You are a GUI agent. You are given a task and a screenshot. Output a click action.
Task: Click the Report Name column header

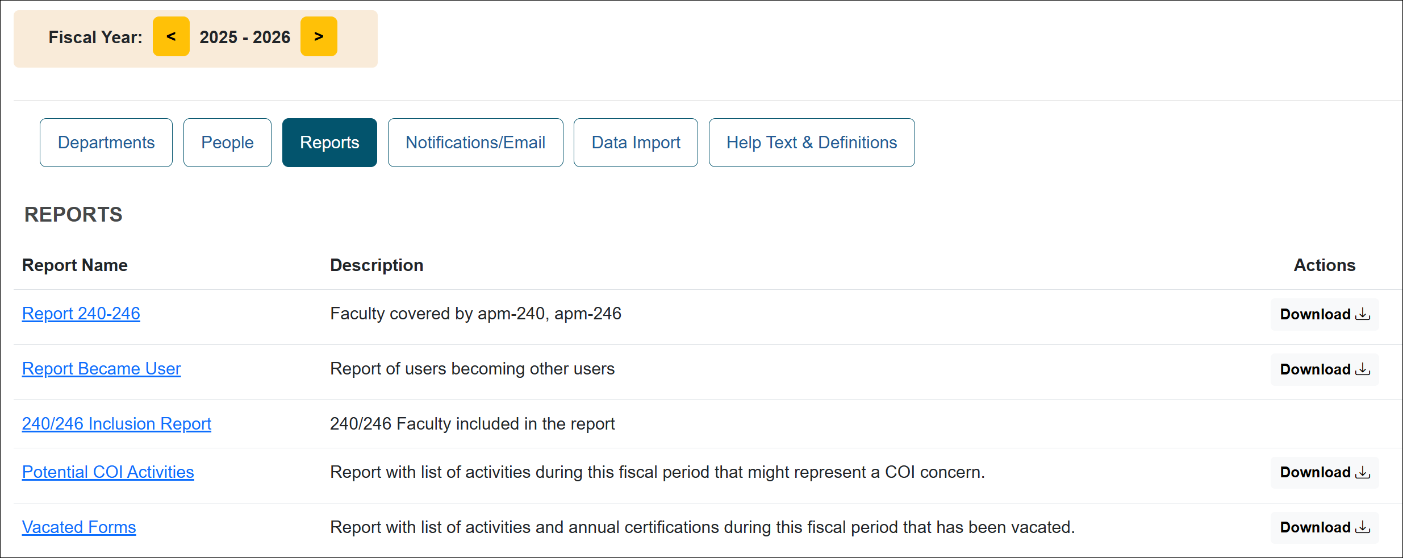[x=74, y=265]
